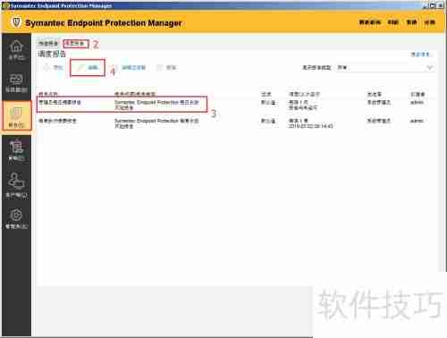Image resolution: width=447 pixels, height=338 pixels.
Task: Click first row's Symantec Endpoint Protection description
Action: (x=156, y=105)
